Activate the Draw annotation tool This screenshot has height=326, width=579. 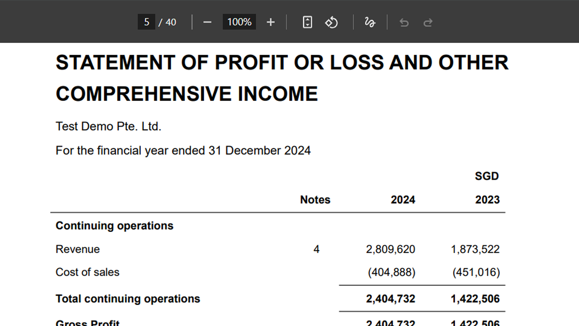[x=370, y=22]
